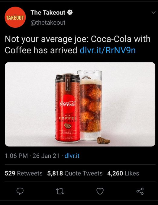Open the share icon options
The width and height of the screenshot is (158, 205).
(x=140, y=191)
